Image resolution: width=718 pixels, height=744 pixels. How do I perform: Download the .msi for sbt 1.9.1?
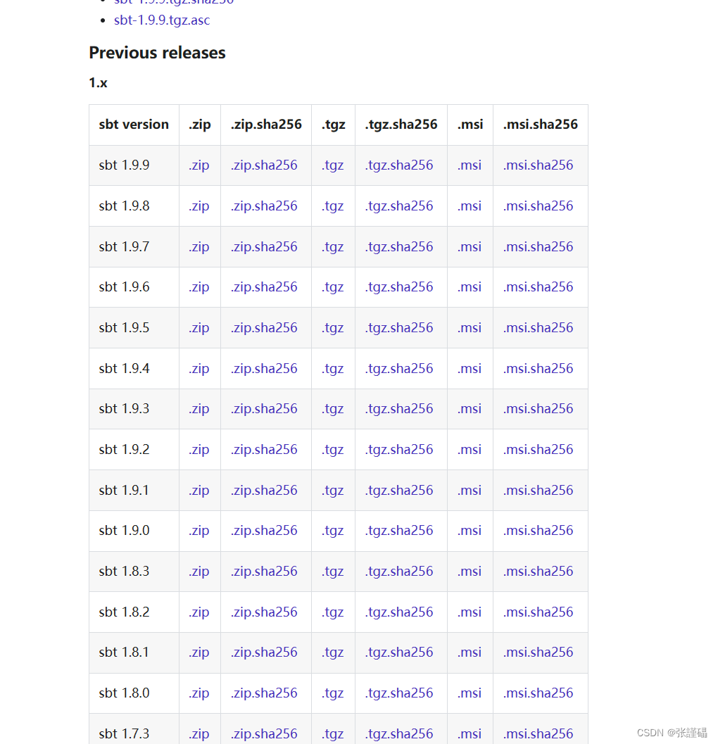tap(470, 491)
